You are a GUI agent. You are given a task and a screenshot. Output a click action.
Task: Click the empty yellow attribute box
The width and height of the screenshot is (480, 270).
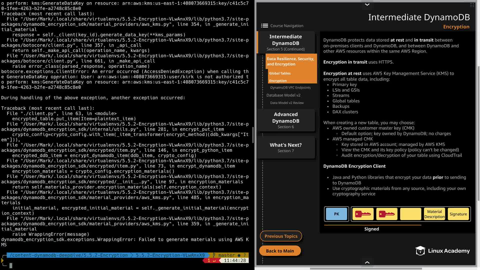click(410, 214)
